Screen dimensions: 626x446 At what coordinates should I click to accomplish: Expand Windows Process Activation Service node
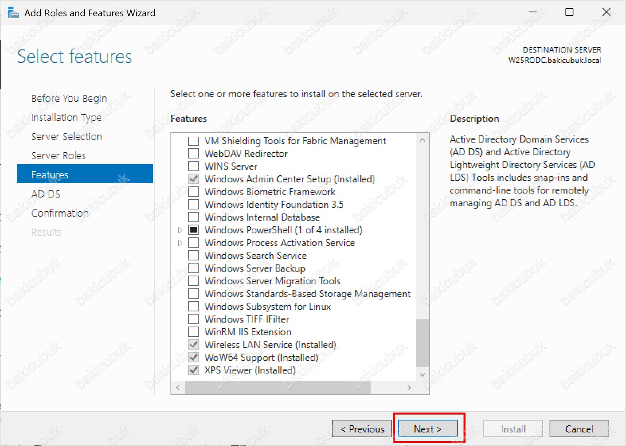coord(180,243)
